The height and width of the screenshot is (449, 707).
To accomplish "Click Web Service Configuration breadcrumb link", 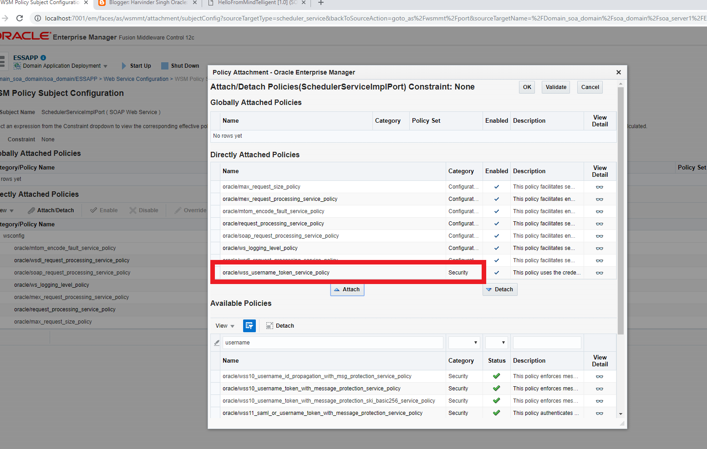I will [136, 79].
